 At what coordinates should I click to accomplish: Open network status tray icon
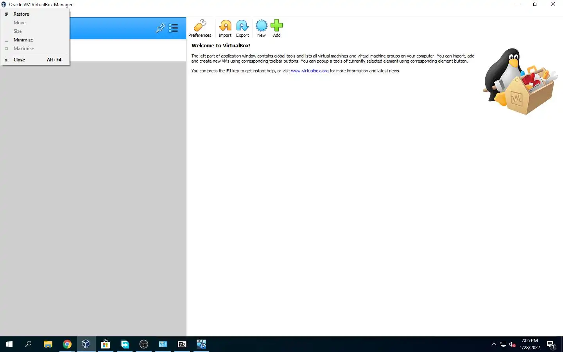pyautogui.click(x=503, y=344)
